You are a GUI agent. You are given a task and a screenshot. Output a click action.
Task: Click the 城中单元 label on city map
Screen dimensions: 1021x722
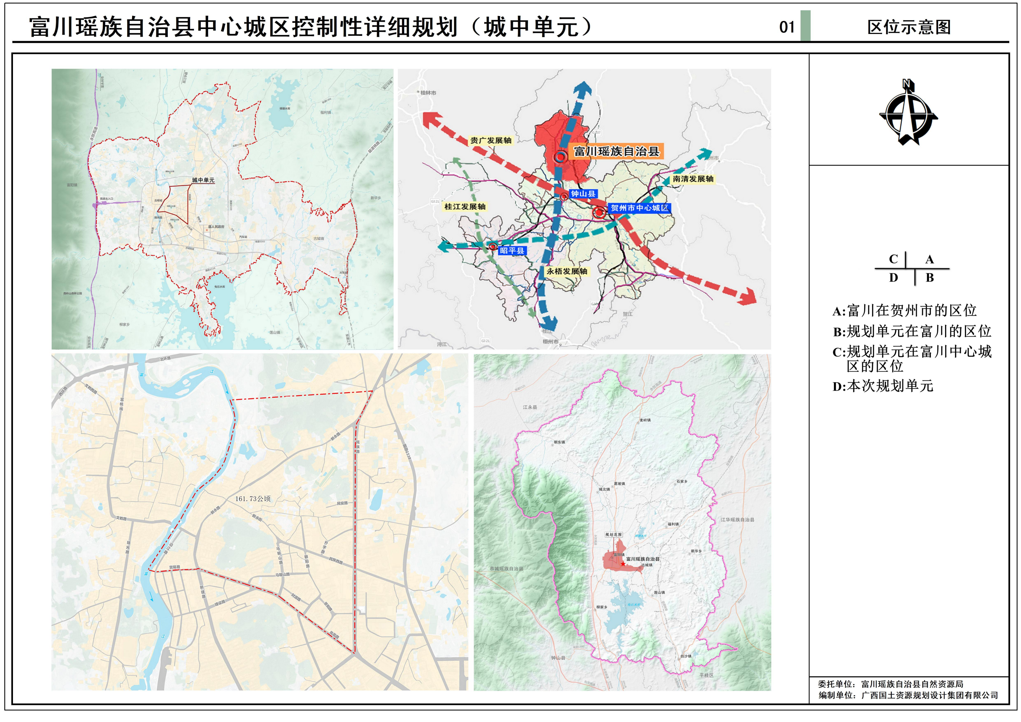(x=203, y=180)
